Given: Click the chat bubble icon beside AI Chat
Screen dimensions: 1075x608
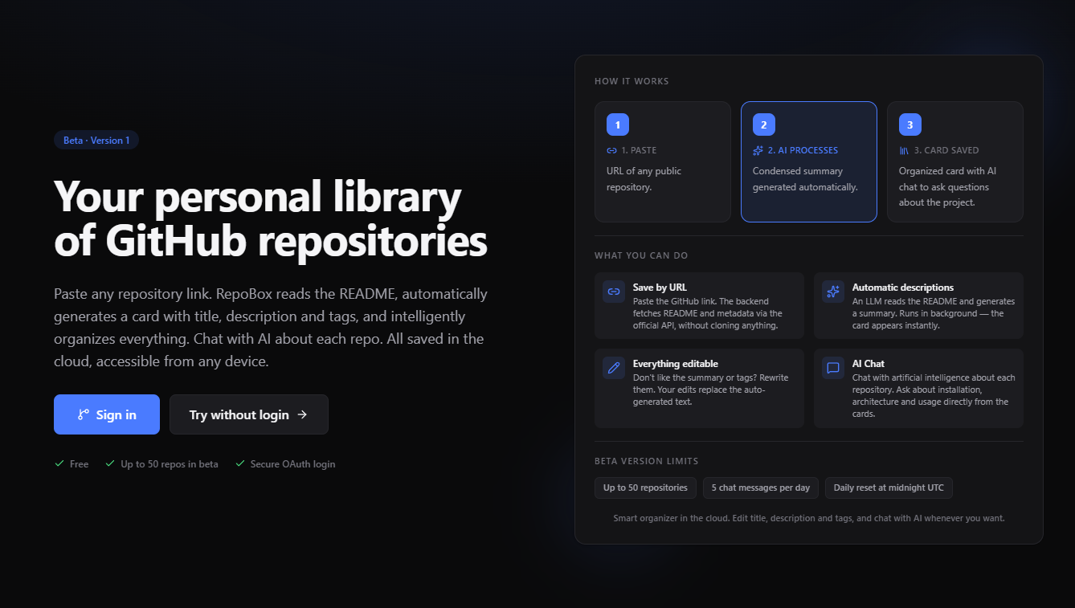Looking at the screenshot, I should (833, 368).
